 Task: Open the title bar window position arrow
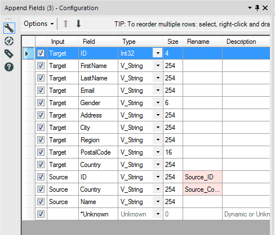pyautogui.click(x=250, y=8)
